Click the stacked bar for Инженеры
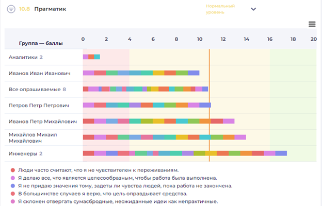The width and height of the screenshot is (322, 206). pos(185,153)
